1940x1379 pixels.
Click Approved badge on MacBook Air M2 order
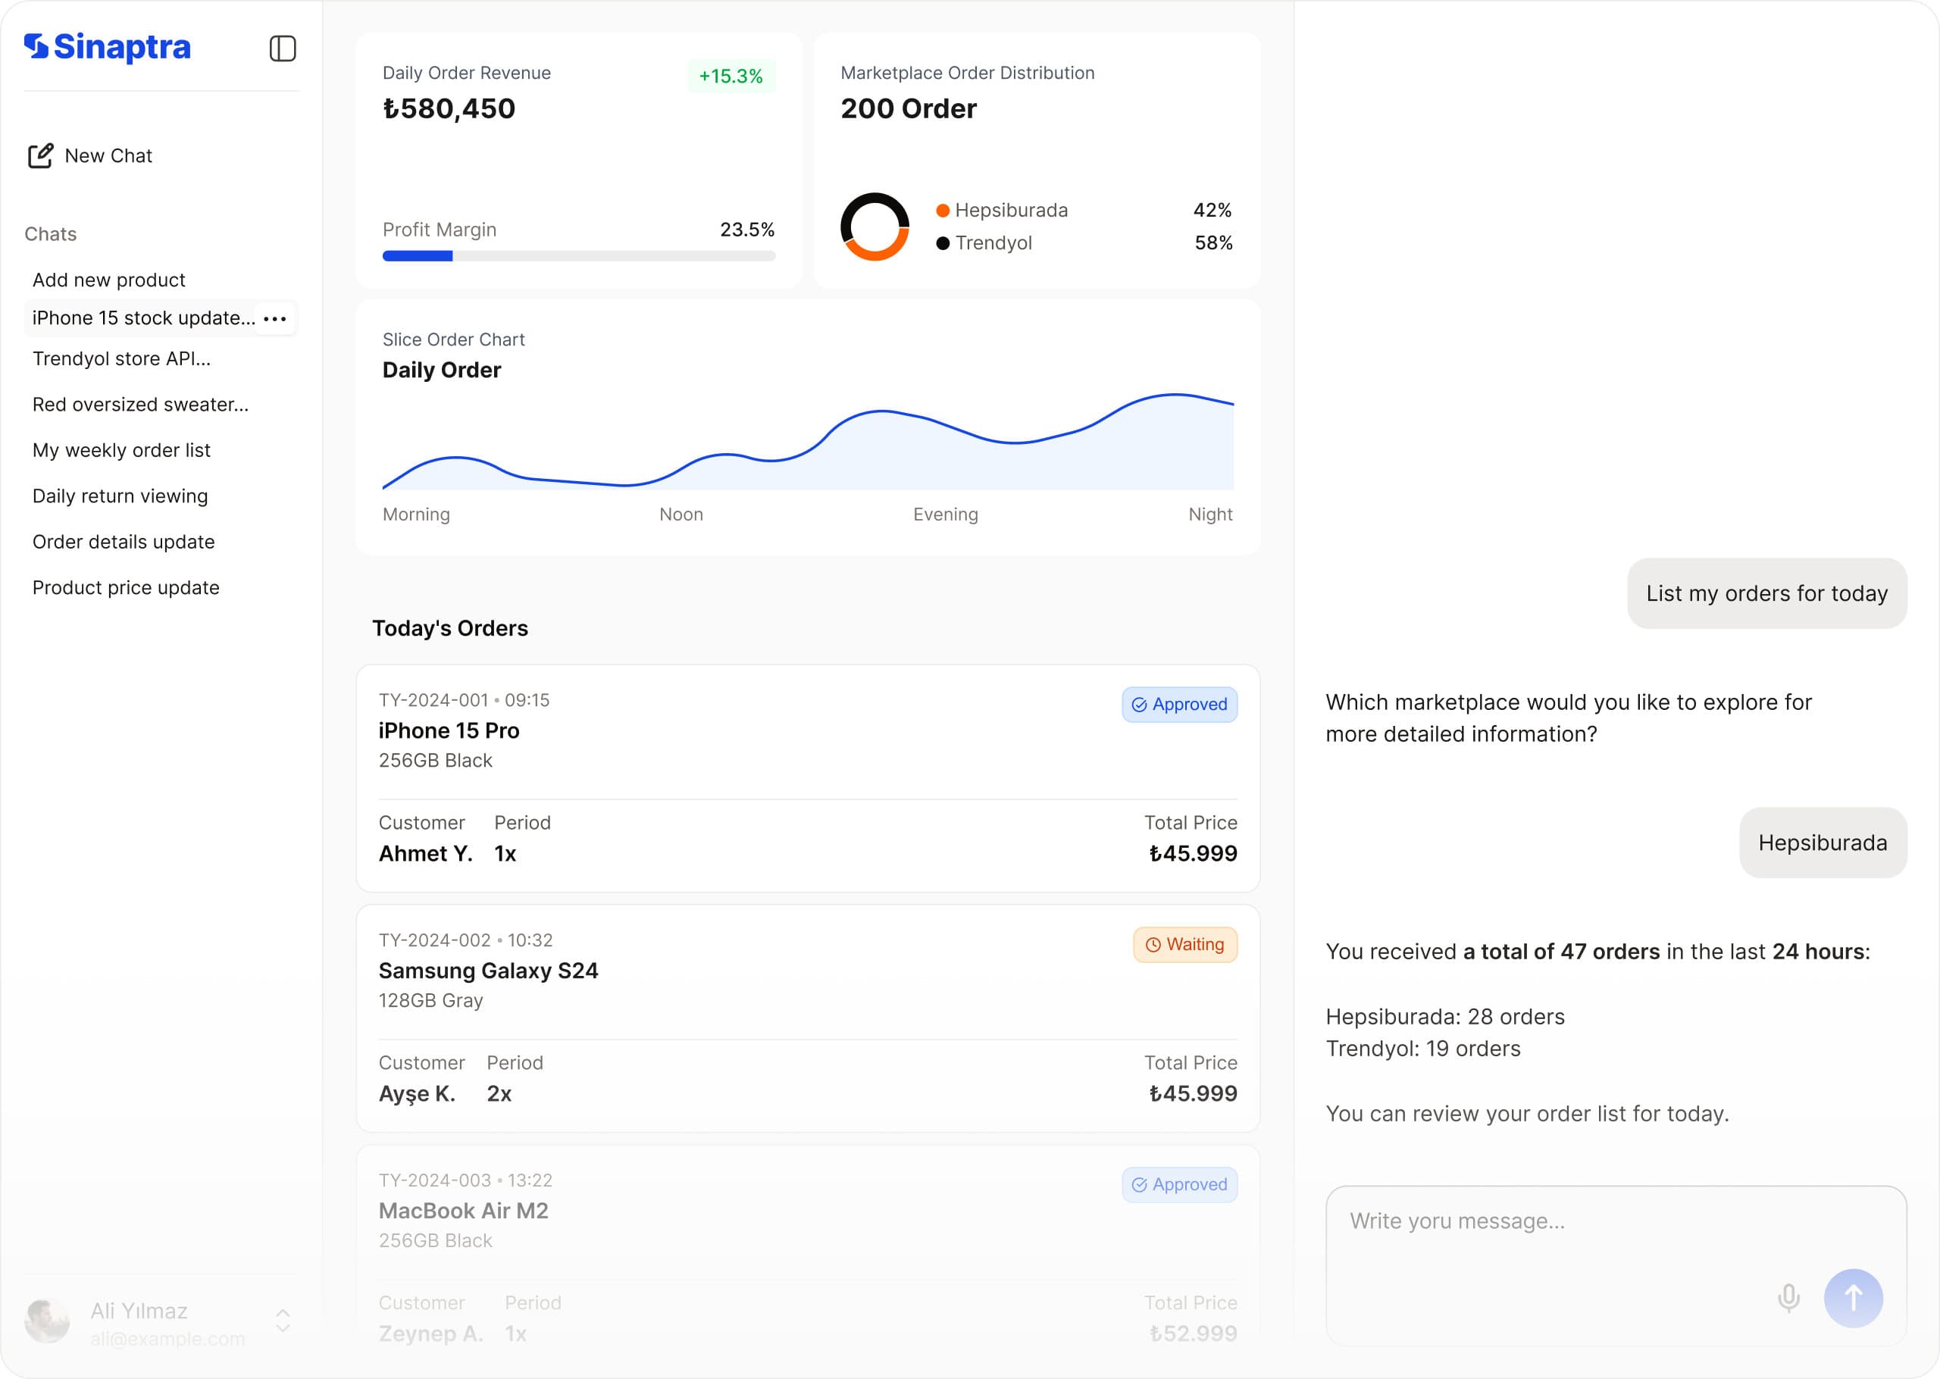point(1179,1184)
